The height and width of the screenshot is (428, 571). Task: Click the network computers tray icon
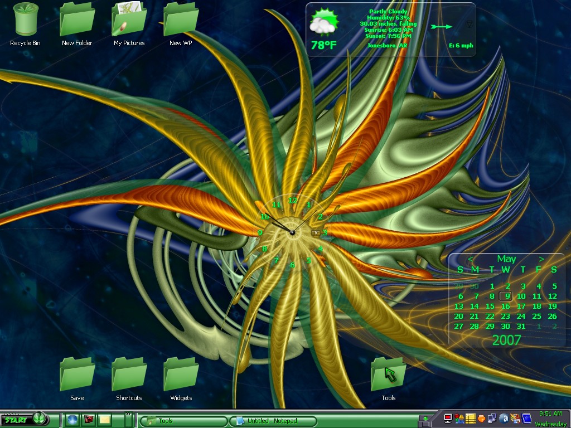[x=492, y=419]
